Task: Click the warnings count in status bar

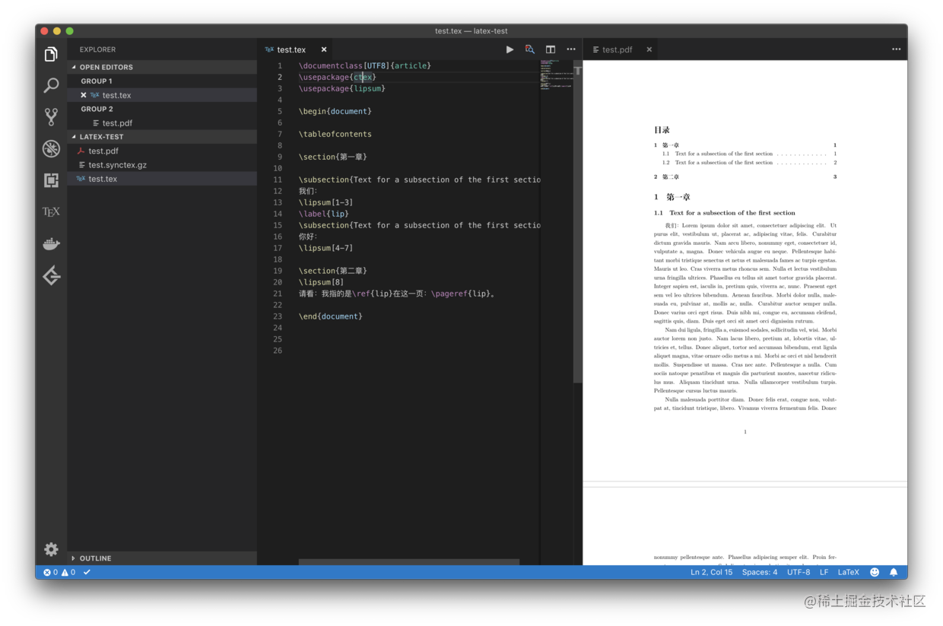Action: (x=68, y=572)
